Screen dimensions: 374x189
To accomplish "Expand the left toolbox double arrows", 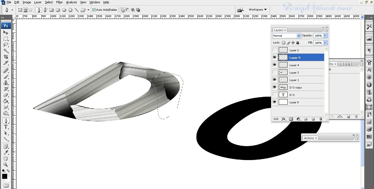I will 3,18.
